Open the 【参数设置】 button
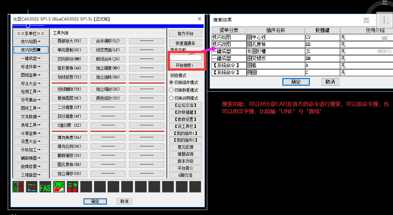The width and height of the screenshot is (393, 215). 185,119
